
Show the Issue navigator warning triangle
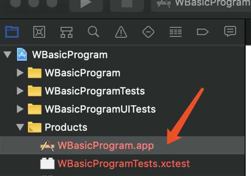121,32
